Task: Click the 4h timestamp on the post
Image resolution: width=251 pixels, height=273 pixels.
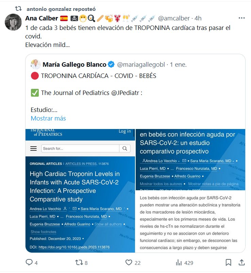Action: [198, 18]
